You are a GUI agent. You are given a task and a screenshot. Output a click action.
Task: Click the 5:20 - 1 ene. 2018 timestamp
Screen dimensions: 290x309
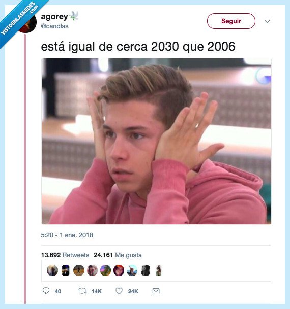tap(67, 235)
